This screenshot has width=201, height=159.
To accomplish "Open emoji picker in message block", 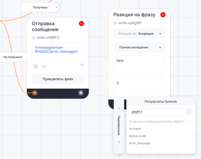I will pyautogui.click(x=36, y=66).
